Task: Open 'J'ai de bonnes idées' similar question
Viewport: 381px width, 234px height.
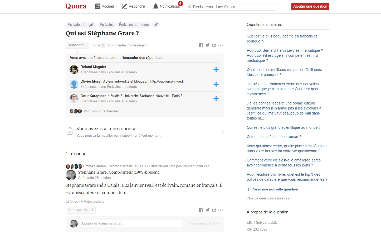Action: tap(284, 111)
